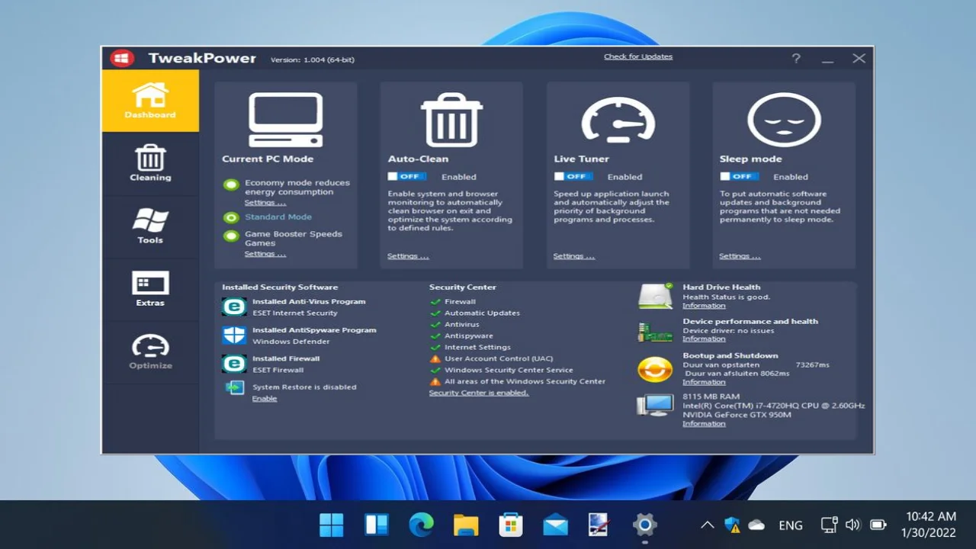Toggle the Live Tuner OFF switch

[x=573, y=176]
